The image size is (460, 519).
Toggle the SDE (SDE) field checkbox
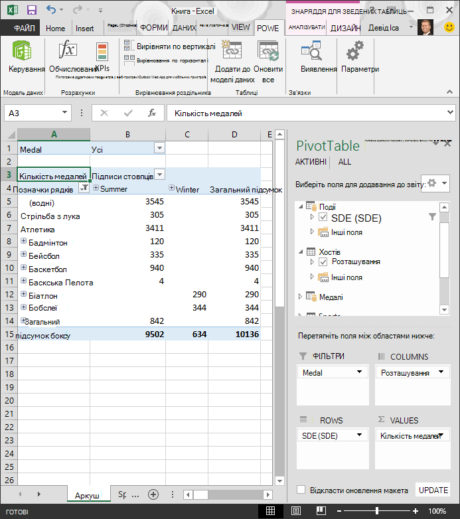pos(323,217)
